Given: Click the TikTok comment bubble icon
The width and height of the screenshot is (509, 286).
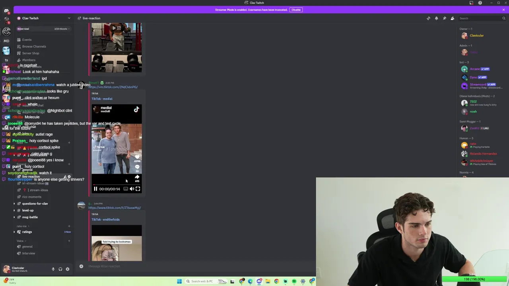Looking at the screenshot, I should 137,167.
